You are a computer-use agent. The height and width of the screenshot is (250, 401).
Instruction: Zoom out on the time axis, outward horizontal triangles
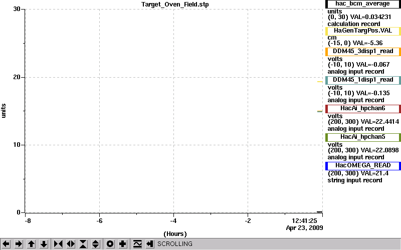pyautogui.click(x=71, y=244)
